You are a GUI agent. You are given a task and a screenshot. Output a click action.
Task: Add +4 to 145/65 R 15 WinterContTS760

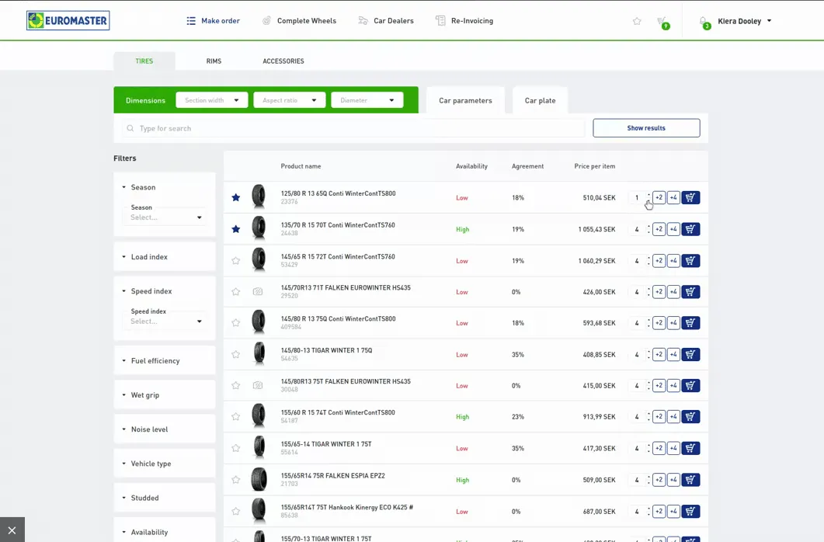point(673,260)
